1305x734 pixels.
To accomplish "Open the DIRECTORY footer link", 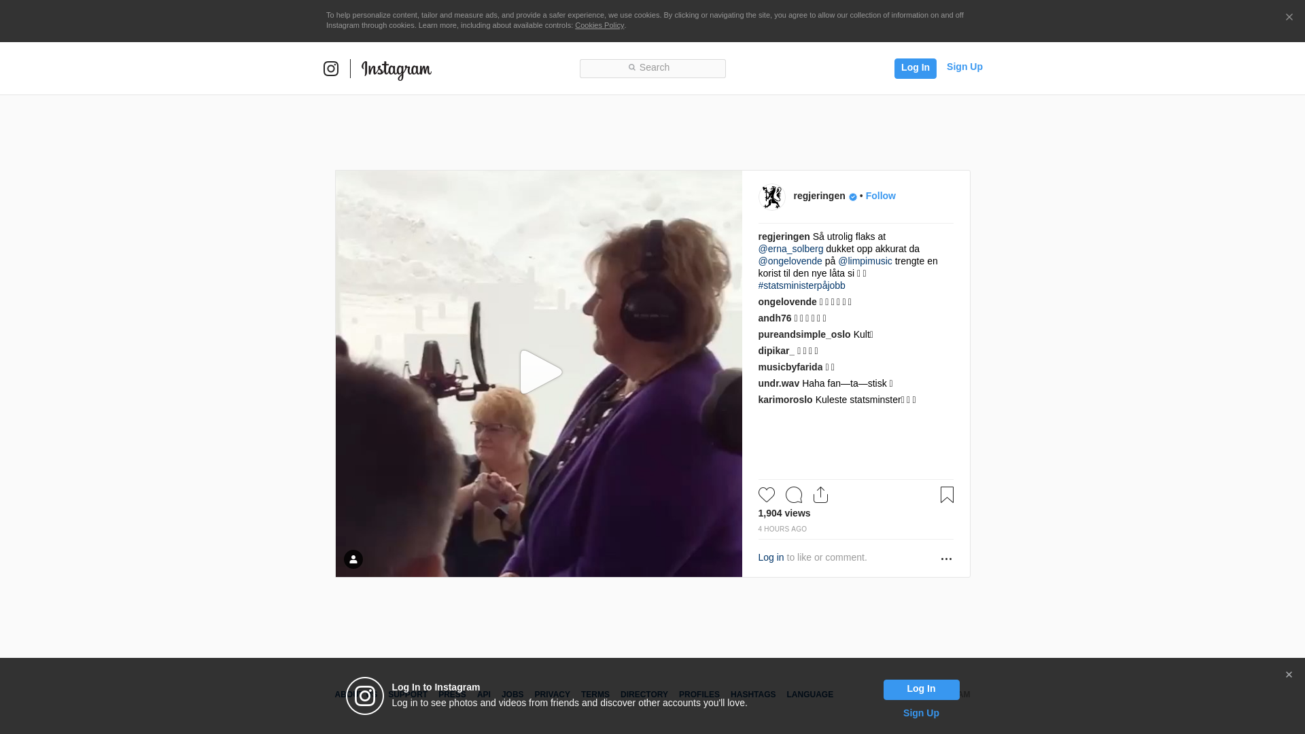I will tap(644, 695).
